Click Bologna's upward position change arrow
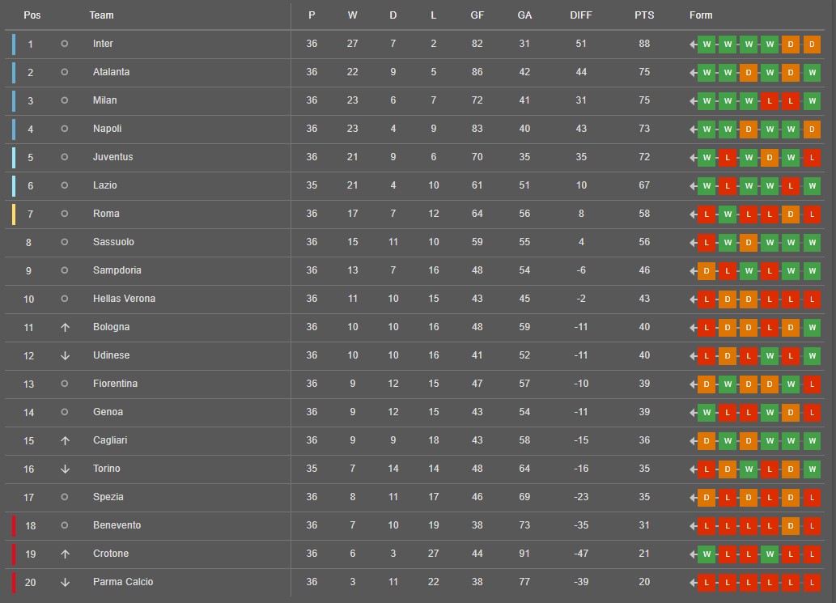 pyautogui.click(x=65, y=327)
